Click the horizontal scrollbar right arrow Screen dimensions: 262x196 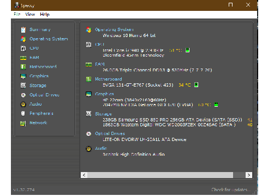249,175
